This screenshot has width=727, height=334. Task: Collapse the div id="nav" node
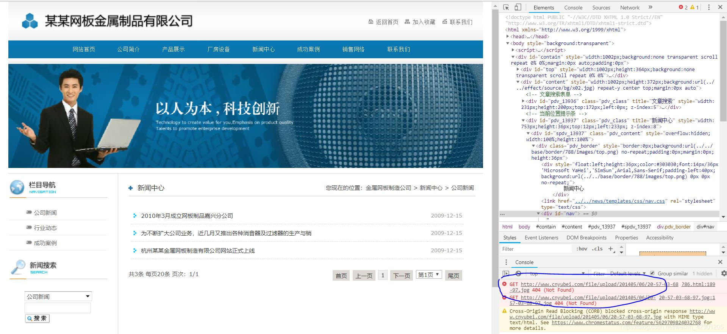point(538,214)
